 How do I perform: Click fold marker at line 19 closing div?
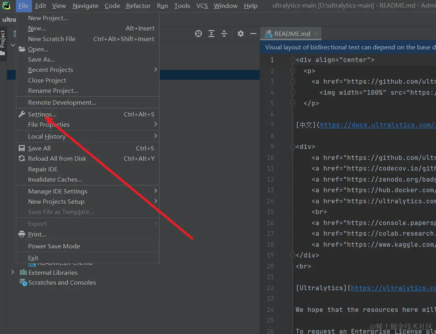coord(293,255)
